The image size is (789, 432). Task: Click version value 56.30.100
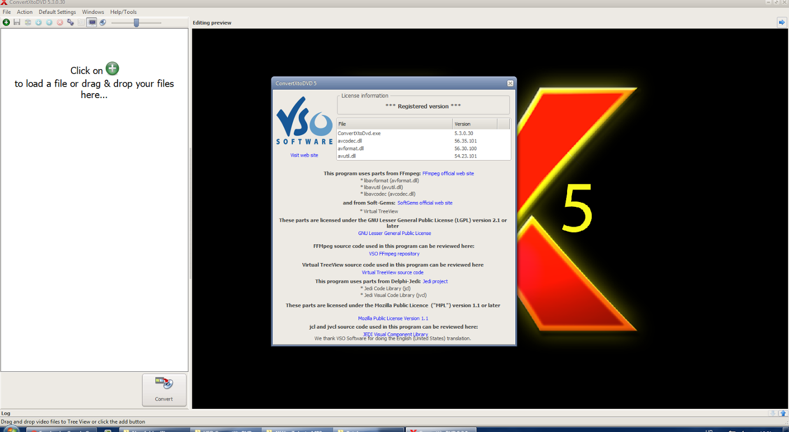coord(466,149)
